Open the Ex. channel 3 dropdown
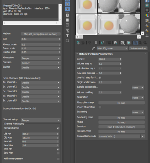The image size is (150, 163). (x=41, y=92)
